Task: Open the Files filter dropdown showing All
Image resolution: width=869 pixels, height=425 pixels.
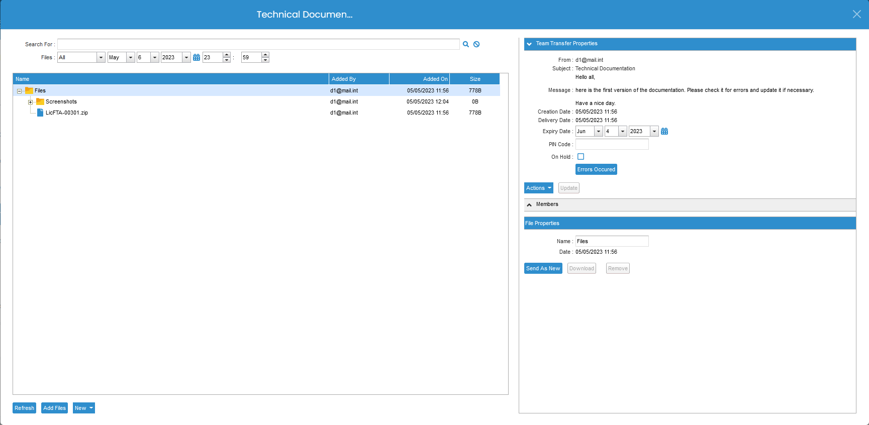Action: (101, 57)
